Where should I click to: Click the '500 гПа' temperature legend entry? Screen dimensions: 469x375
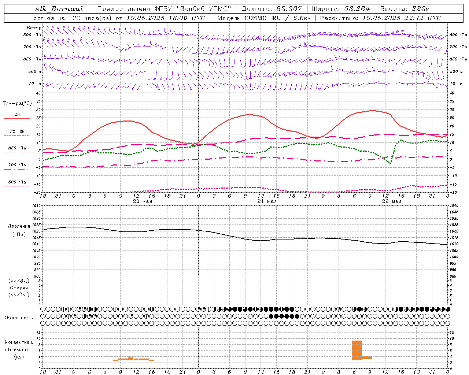coord(17,182)
